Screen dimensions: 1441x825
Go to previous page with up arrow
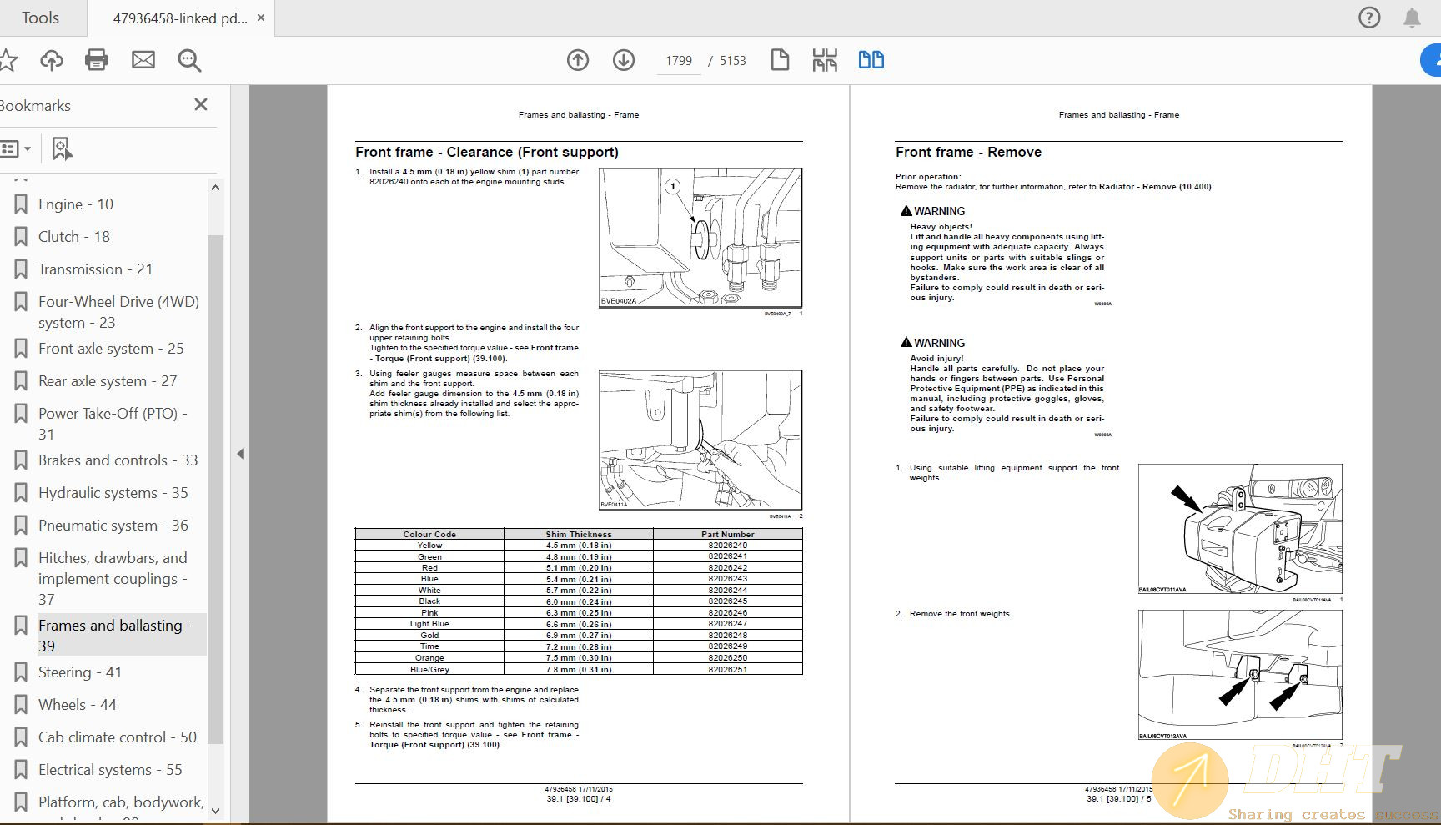pyautogui.click(x=578, y=60)
